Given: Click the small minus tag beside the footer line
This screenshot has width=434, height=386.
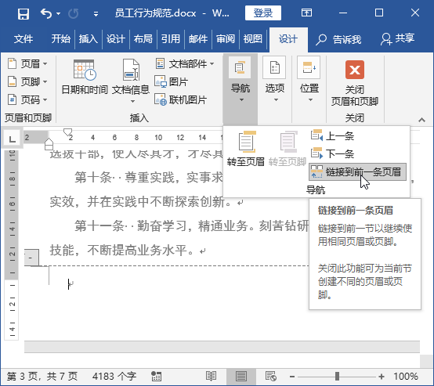Looking at the screenshot, I should point(31,258).
